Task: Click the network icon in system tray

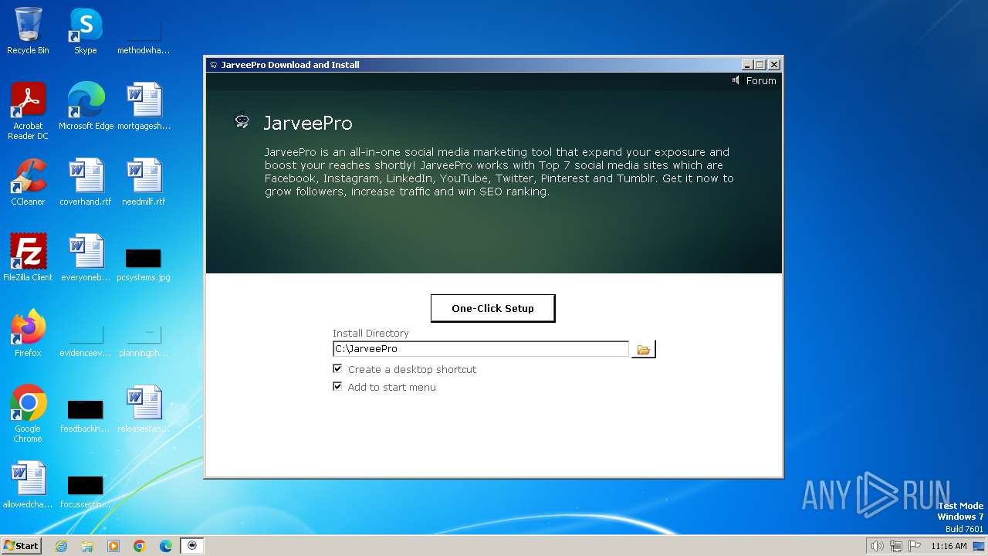Action: 896,546
